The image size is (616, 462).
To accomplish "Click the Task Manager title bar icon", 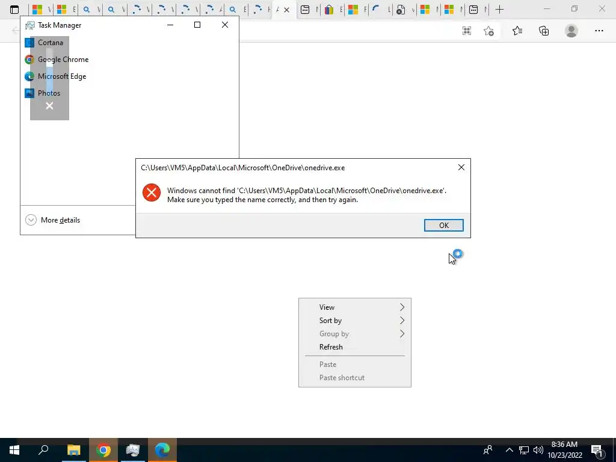I will click(30, 25).
